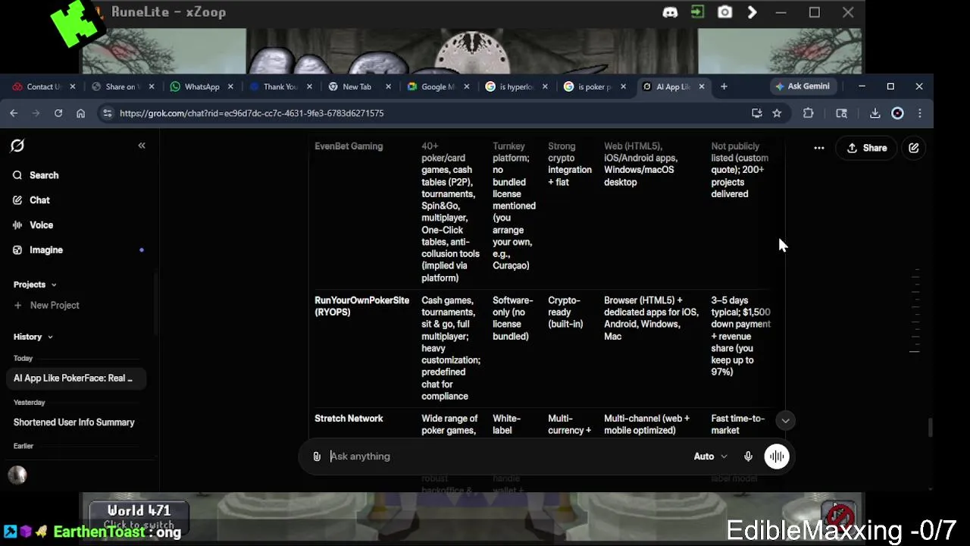Take a screenshot with RuneLite camera icon
The image size is (970, 546).
tap(724, 12)
